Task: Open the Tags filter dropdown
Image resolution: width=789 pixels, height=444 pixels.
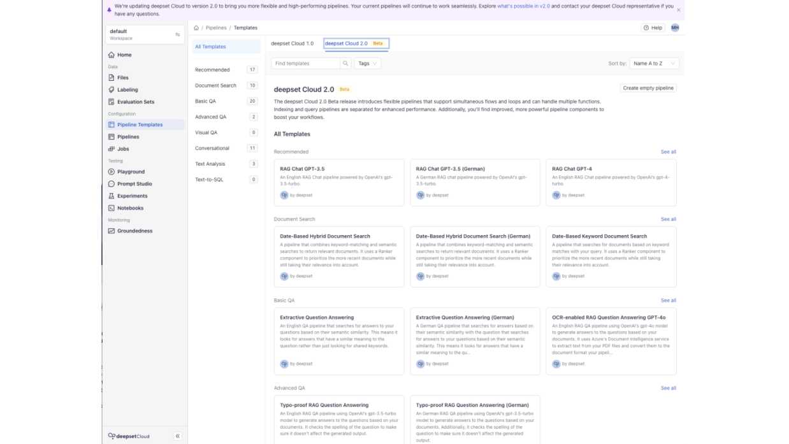Action: point(367,64)
